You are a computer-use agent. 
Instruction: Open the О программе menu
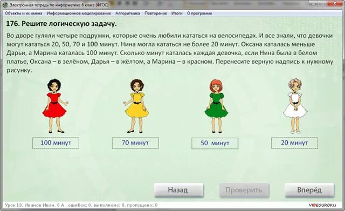coord(199,13)
